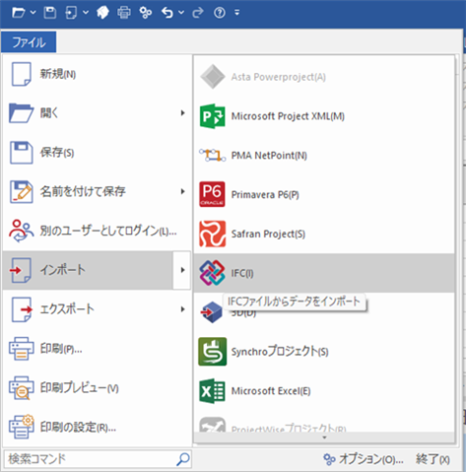The height and width of the screenshot is (472, 466).
Task: Click the redo arrow in toolbar
Action: tap(198, 13)
